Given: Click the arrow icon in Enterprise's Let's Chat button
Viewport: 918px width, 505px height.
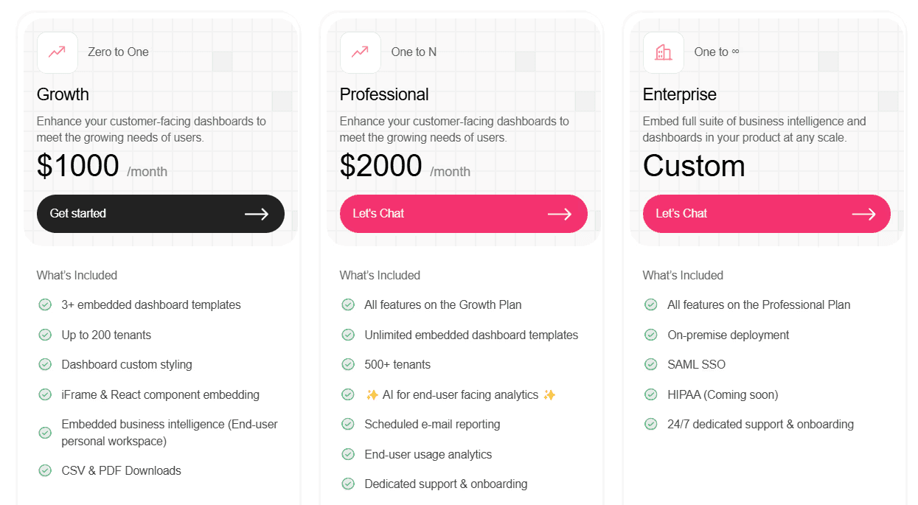Looking at the screenshot, I should click(x=863, y=214).
